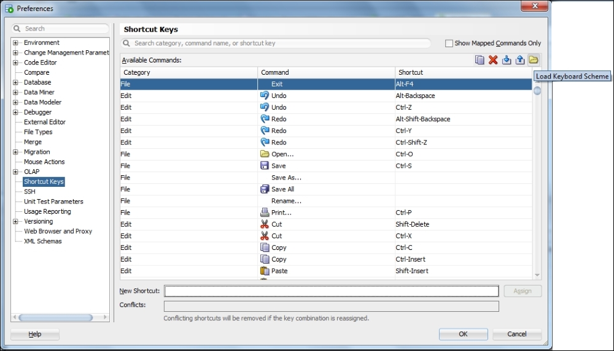
Task: Click the preferences Search field
Action: pos(60,29)
